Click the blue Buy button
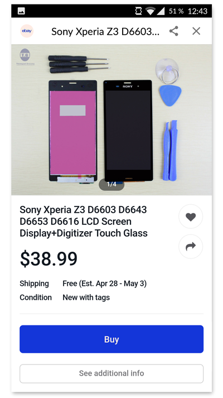 [x=111, y=339]
